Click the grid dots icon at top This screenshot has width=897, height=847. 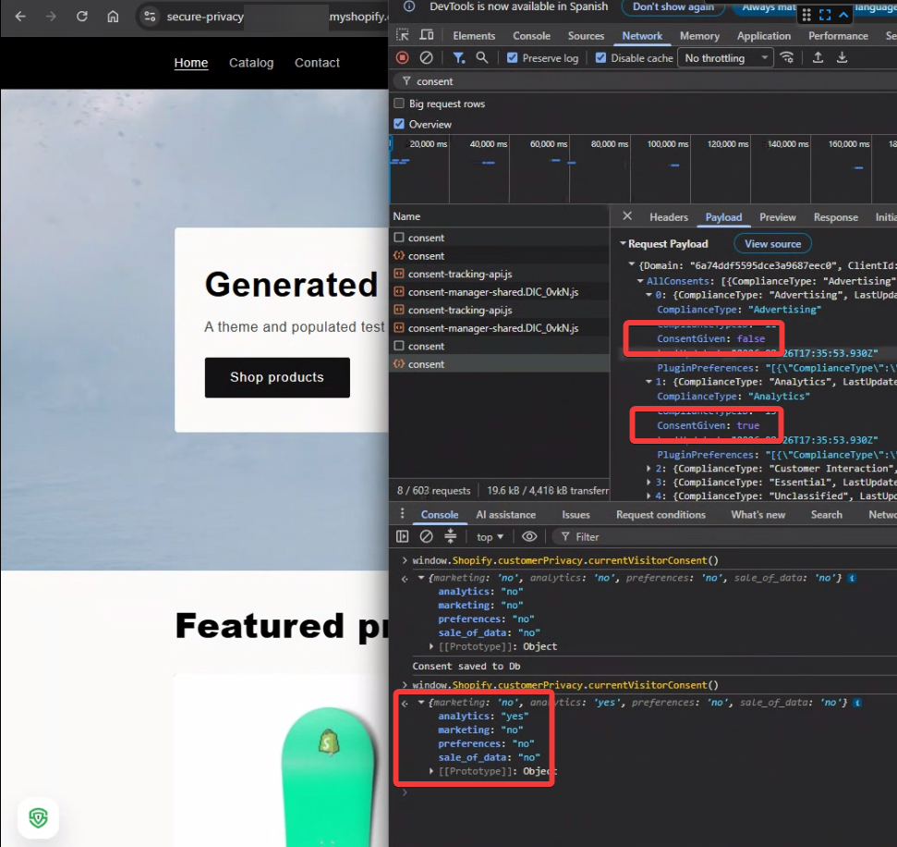point(806,15)
